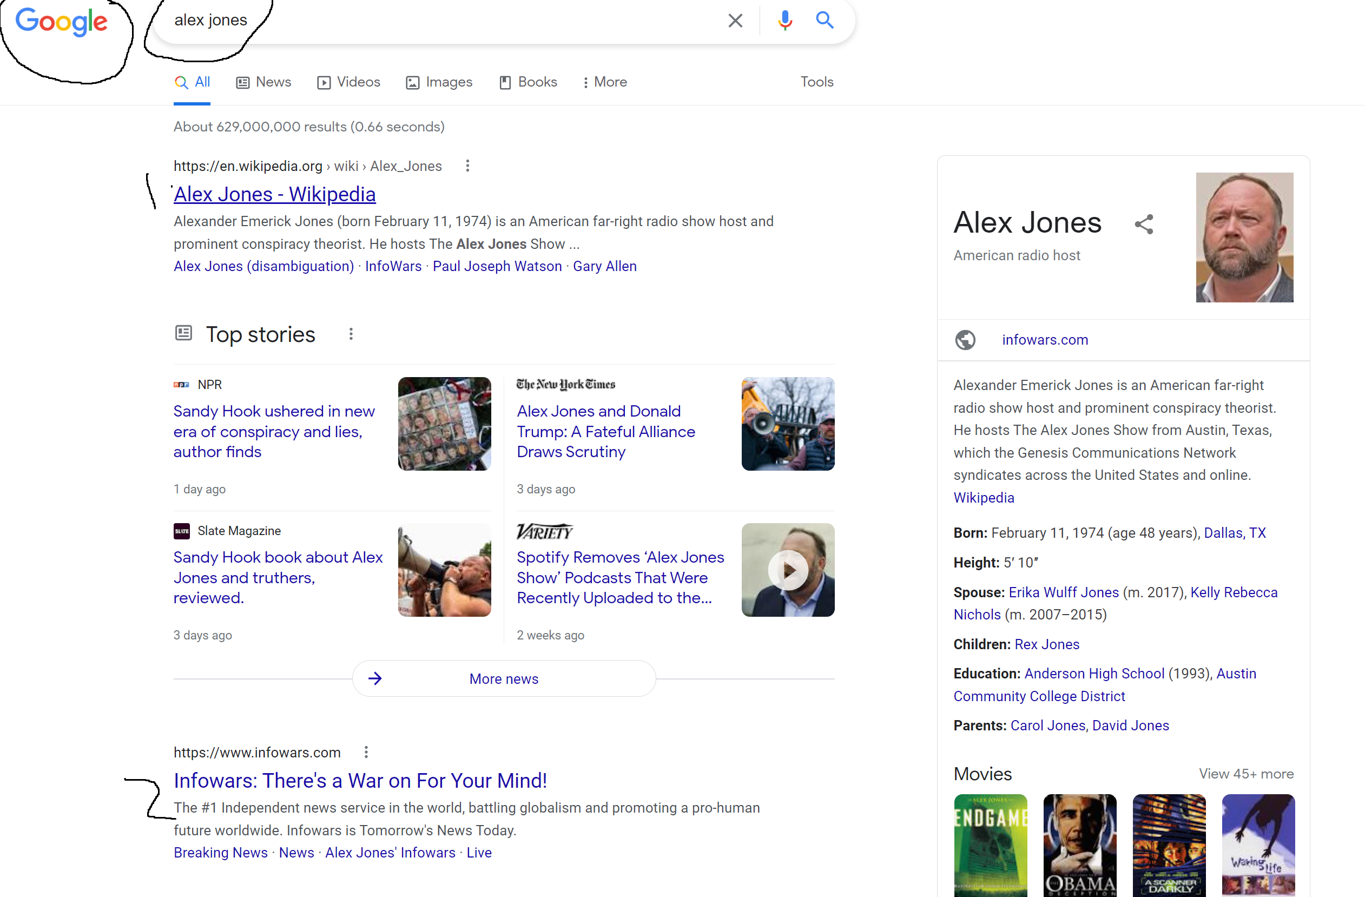Switch to the Books tab
The width and height of the screenshot is (1365, 897).
coord(528,82)
